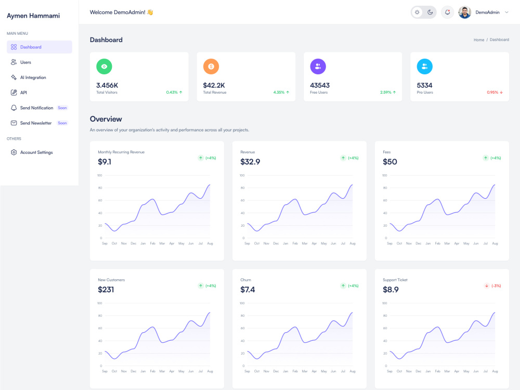Click the purple Free Users icon
This screenshot has width=520, height=390.
tap(318, 67)
